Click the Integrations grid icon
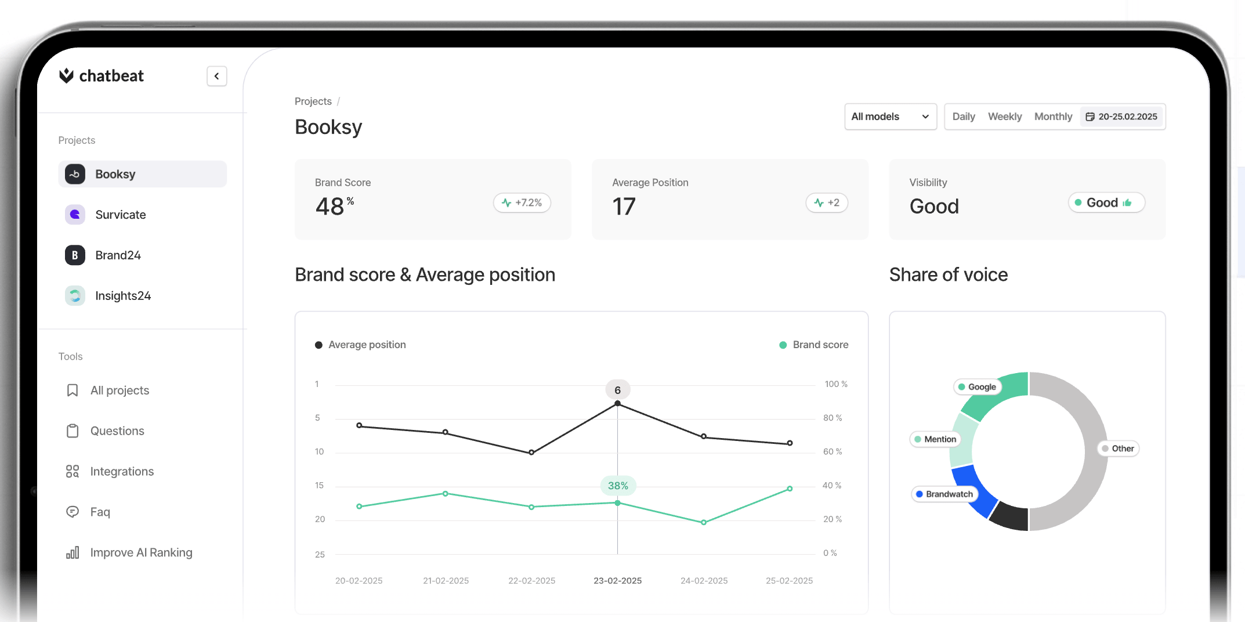 tap(73, 472)
